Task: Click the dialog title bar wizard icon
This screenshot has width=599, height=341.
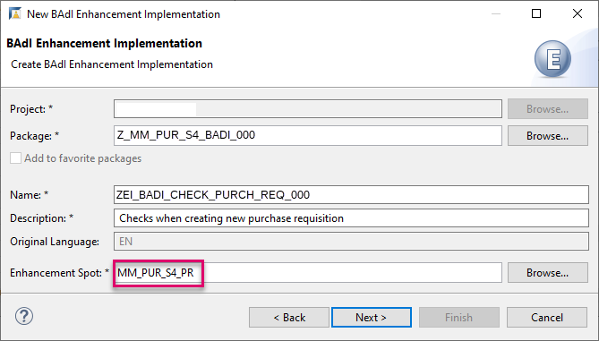Action: pos(15,13)
